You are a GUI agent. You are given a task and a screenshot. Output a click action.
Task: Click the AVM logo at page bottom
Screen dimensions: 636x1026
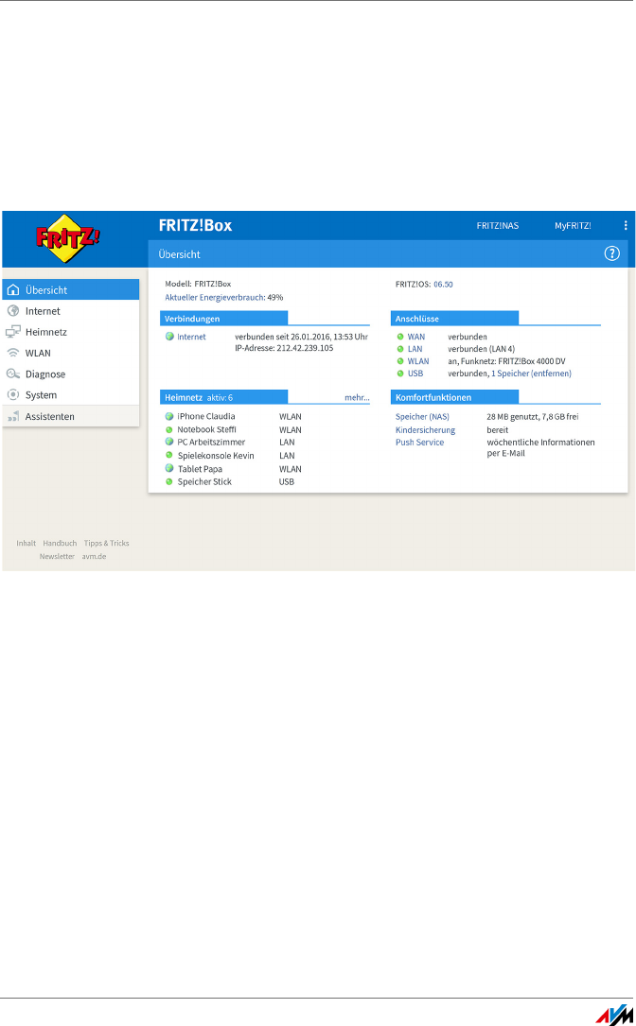614,1015
